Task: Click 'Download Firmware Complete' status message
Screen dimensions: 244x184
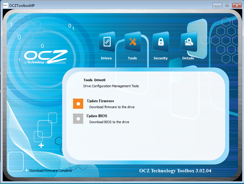Action: (51, 171)
